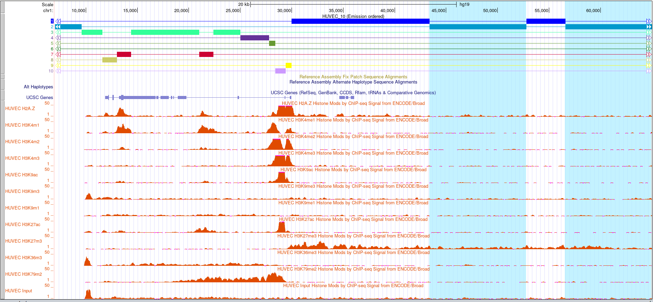Click the 30,000 position tick label

coord(284,11)
